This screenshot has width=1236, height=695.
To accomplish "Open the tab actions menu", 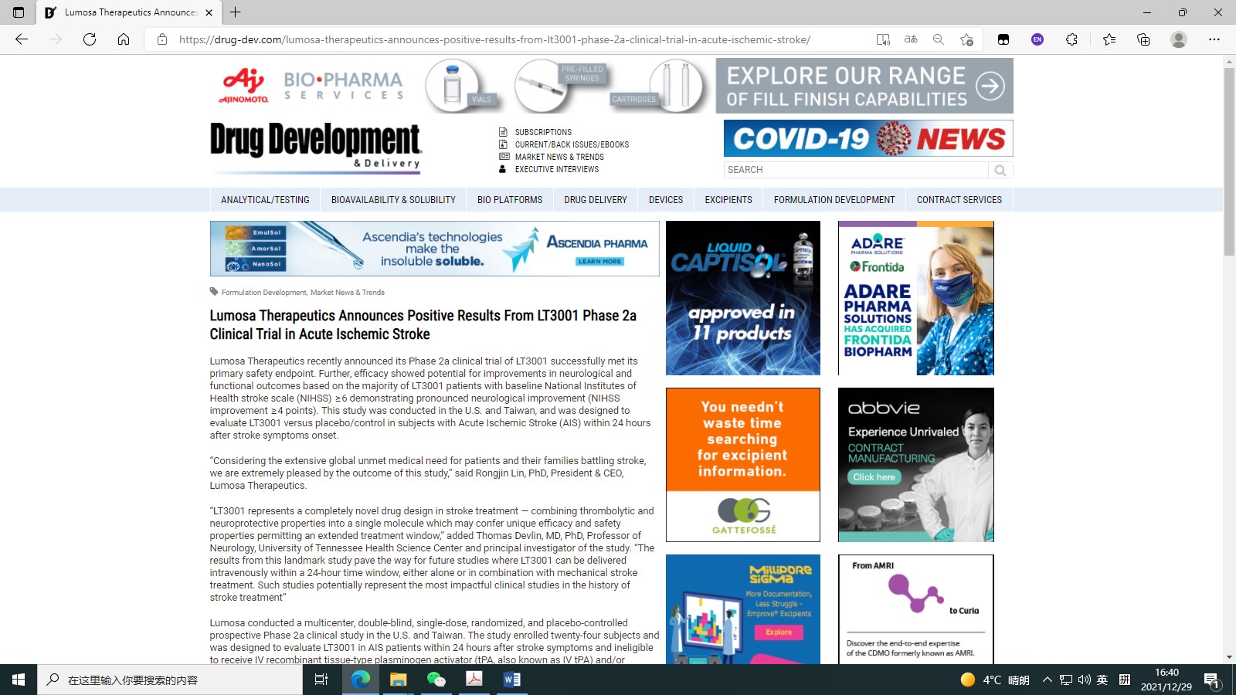I will tap(19, 12).
